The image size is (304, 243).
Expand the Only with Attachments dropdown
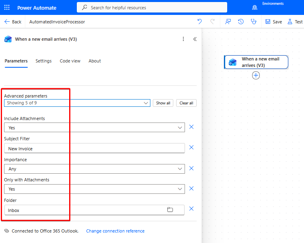94,189
